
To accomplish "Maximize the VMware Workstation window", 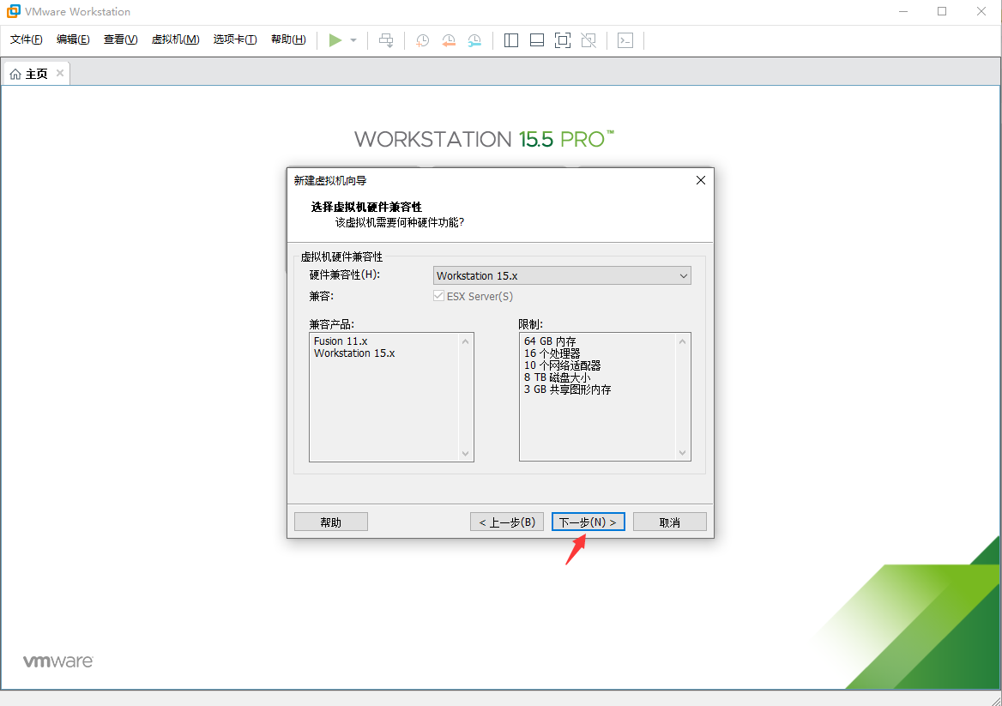I will click(942, 11).
